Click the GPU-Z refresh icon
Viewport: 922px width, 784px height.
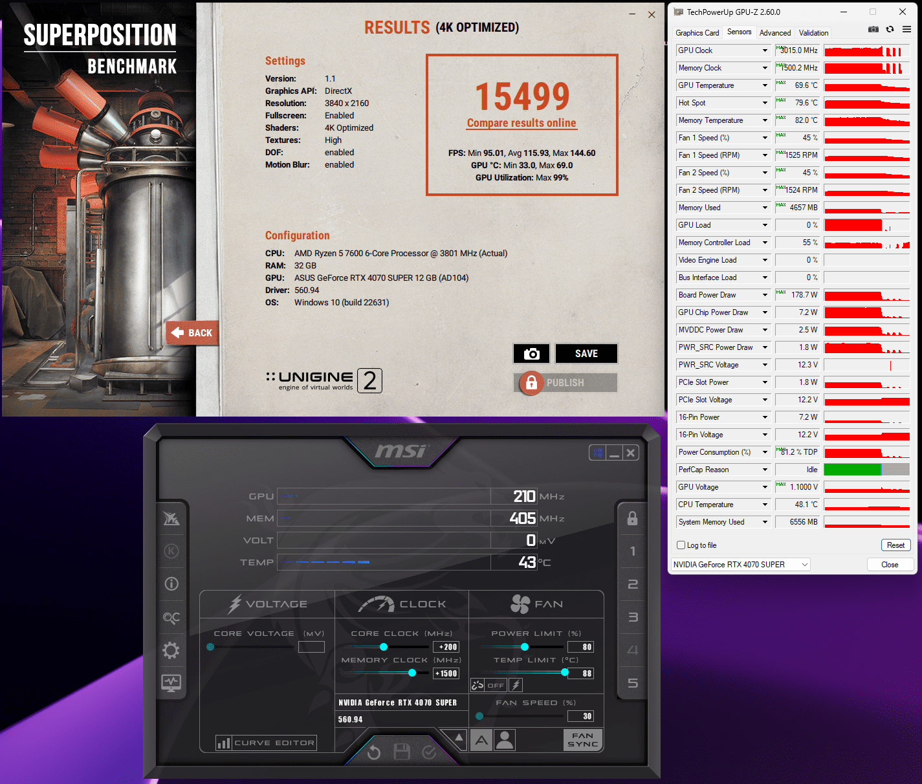(890, 29)
